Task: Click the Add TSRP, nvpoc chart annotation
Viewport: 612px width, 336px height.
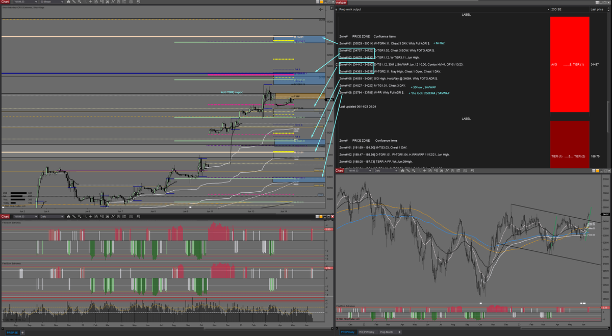Action: pyautogui.click(x=232, y=92)
